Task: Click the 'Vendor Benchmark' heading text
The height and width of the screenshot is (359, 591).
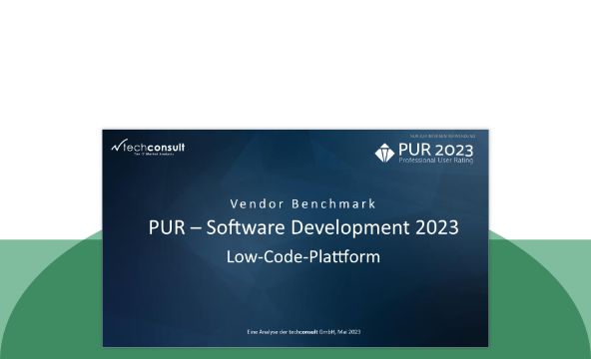Action: point(303,204)
